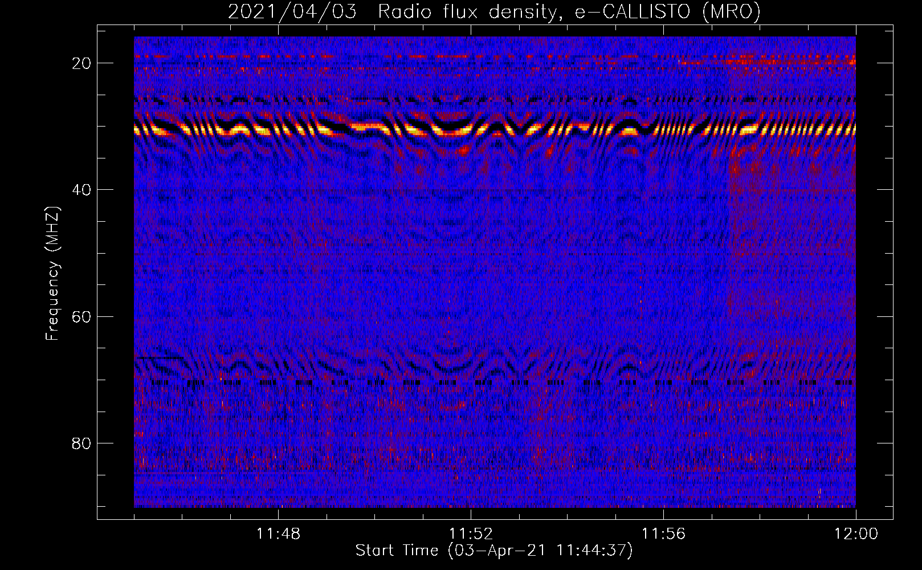Click the 'Frequency (MHZ)' axis label
The width and height of the screenshot is (922, 570).
pyautogui.click(x=52, y=274)
